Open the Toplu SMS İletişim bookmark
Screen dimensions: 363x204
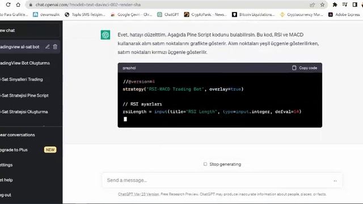(x=85, y=15)
